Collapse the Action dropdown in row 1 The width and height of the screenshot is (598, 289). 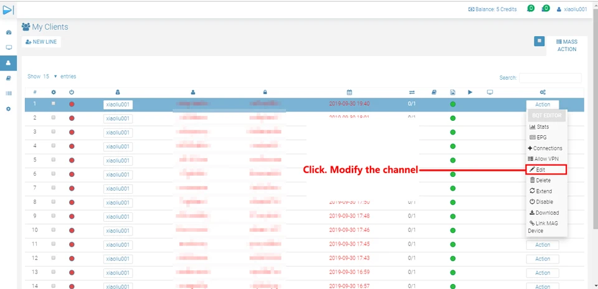point(543,105)
